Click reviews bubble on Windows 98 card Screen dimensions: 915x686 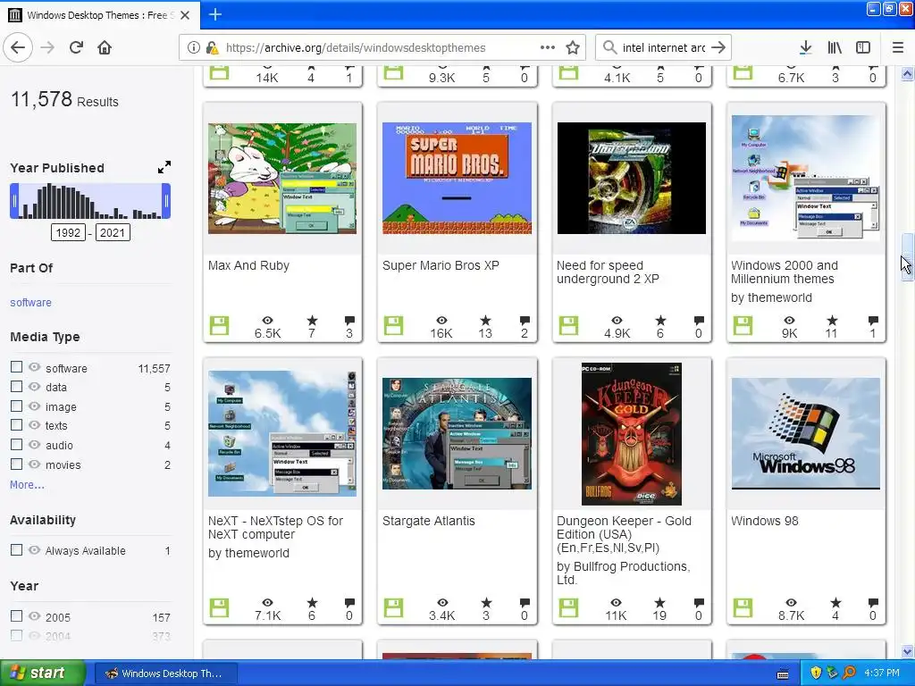click(873, 603)
